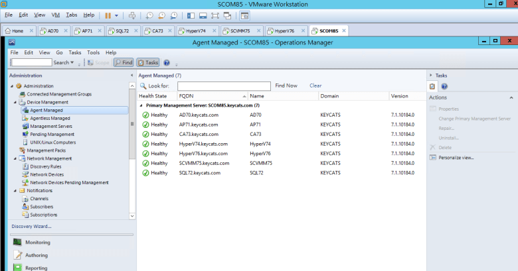Open the Tools menu in Operations Manager
Image resolution: width=518 pixels, height=271 pixels.
tap(93, 52)
